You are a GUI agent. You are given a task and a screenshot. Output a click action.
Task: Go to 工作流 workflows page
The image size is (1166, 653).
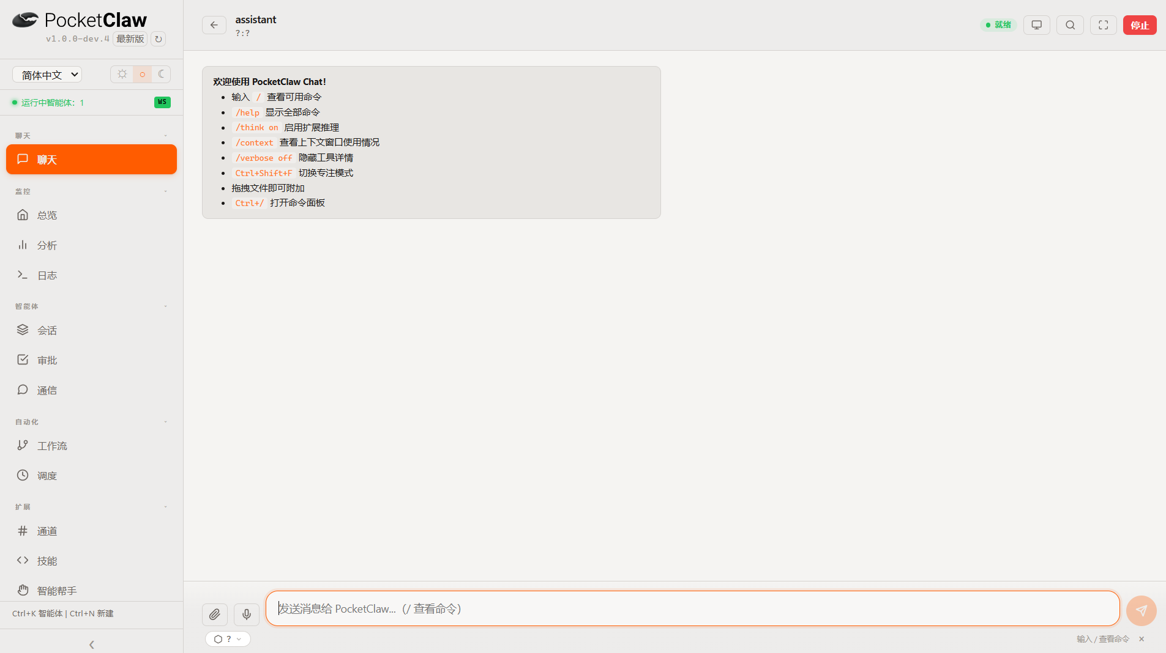(91, 446)
